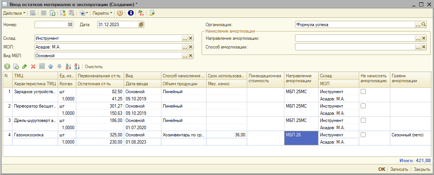Open selection list for Направление амортизации field
The height and width of the screenshot is (175, 434).
click(x=418, y=38)
